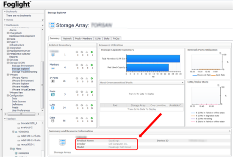Open Storage Environment dashboard

point(23,66)
